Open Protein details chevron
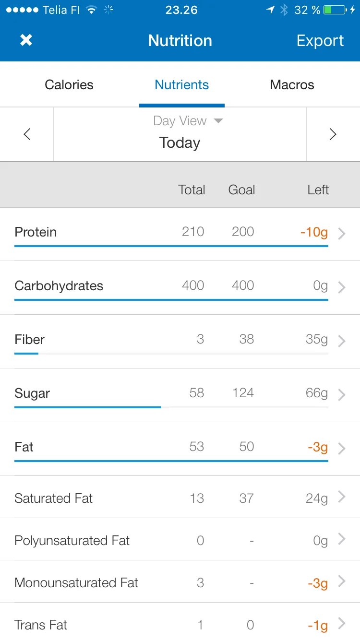Image resolution: width=360 pixels, height=640 pixels. [x=342, y=234]
